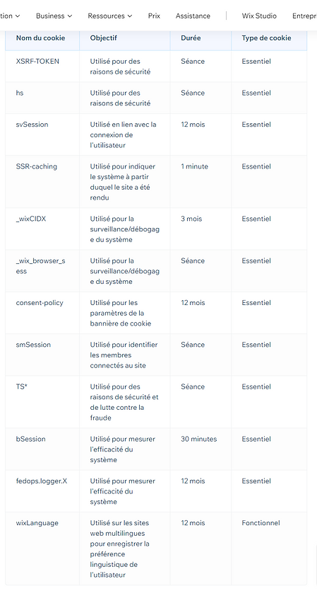
Task: Select the wixLanguage cookie name
Action: (x=37, y=523)
